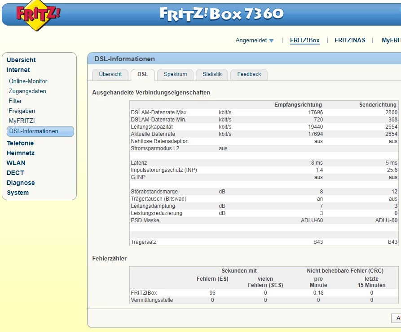Screen dimensions: 401x332
Task: Click the Trägertausch (Bitswap) label
Action: click(x=159, y=198)
